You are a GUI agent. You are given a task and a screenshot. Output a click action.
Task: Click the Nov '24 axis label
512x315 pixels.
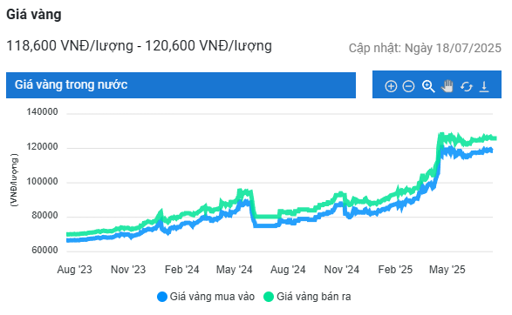click(342, 270)
